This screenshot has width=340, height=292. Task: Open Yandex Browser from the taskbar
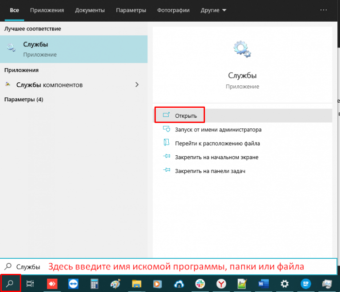point(221,284)
